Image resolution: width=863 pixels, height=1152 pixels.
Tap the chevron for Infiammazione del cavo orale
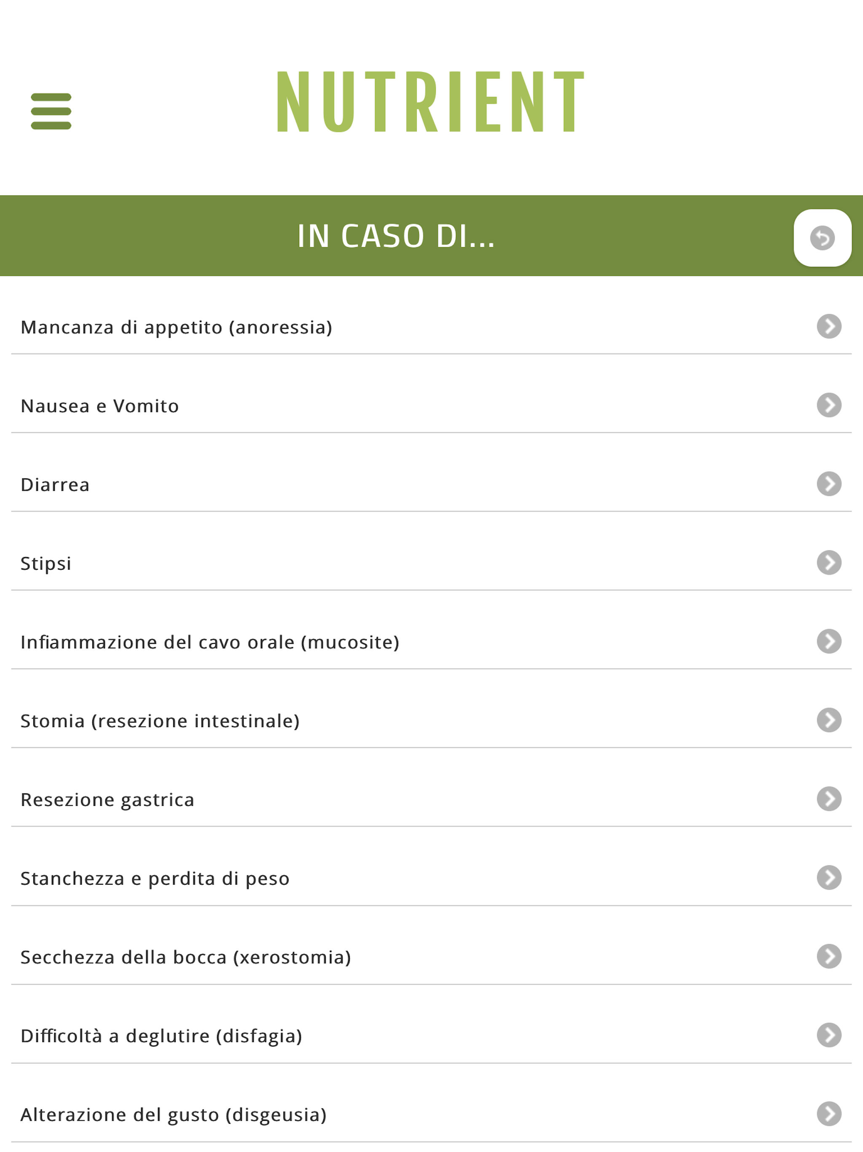point(829,641)
